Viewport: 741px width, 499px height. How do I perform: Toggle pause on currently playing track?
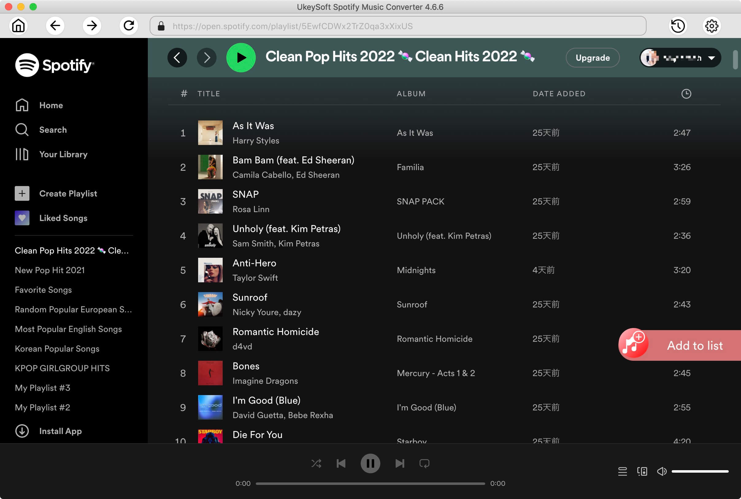[x=370, y=463]
